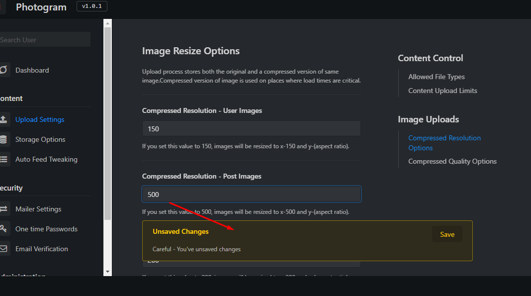
Task: Open the Dashboard menu item
Action: (x=32, y=70)
